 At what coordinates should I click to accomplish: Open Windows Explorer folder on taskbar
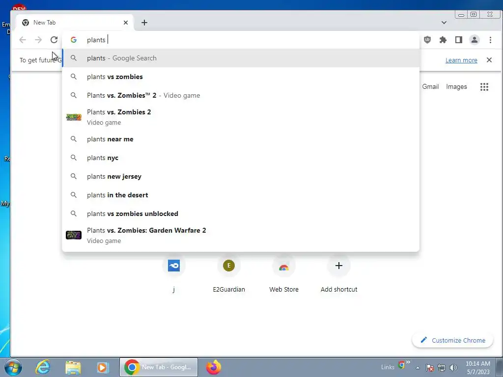73,367
